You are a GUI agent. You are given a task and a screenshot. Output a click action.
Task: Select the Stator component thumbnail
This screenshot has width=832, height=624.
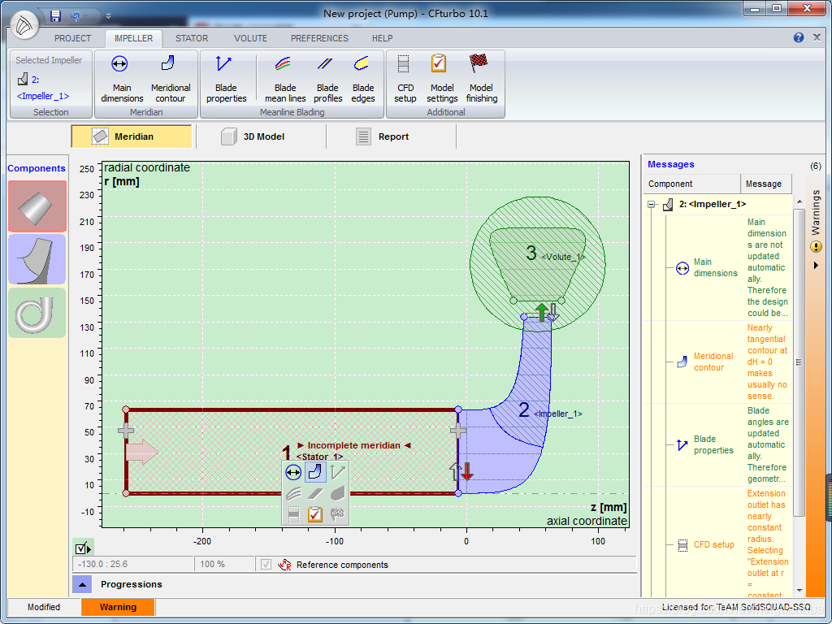coord(37,206)
